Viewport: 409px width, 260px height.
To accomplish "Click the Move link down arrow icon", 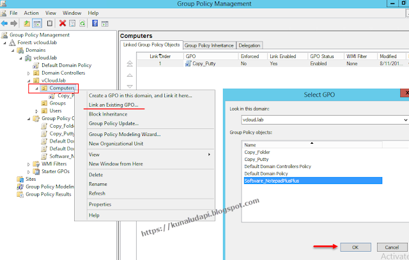I will coord(130,86).
